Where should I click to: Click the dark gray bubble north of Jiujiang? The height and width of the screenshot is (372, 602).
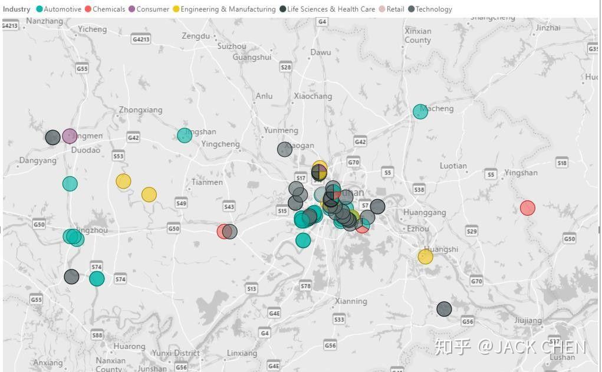point(444,309)
